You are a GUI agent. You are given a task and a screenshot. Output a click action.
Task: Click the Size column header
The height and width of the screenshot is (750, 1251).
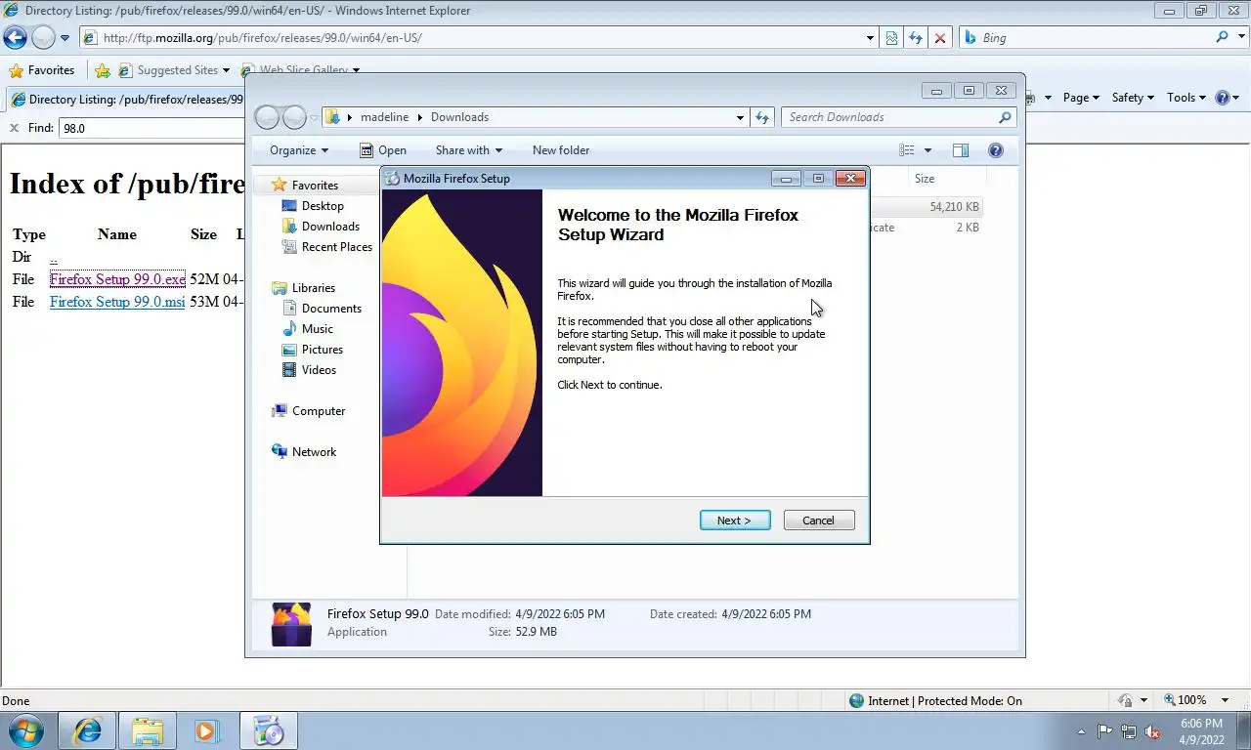(x=927, y=179)
